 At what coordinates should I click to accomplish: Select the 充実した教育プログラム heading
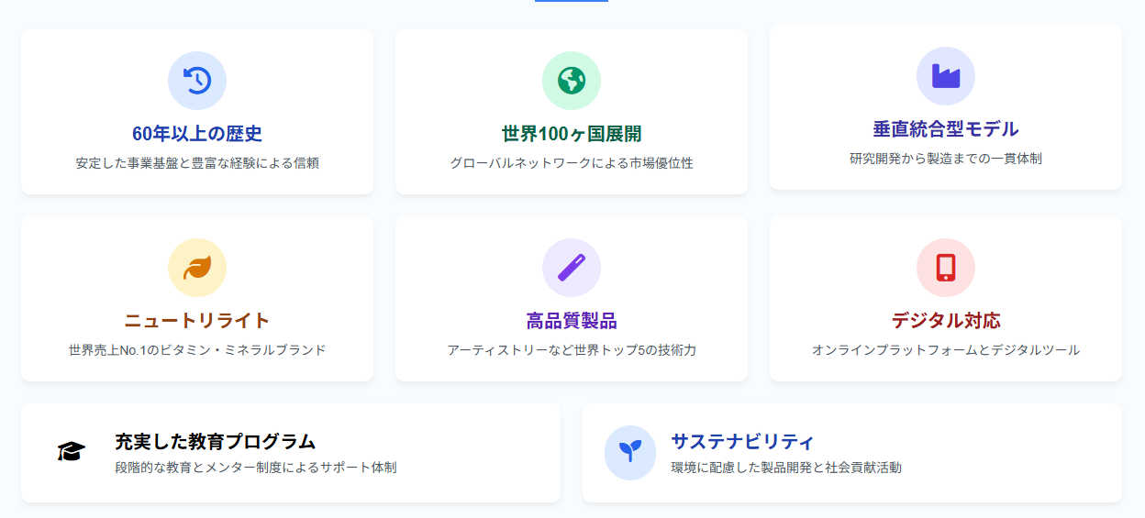tap(215, 441)
